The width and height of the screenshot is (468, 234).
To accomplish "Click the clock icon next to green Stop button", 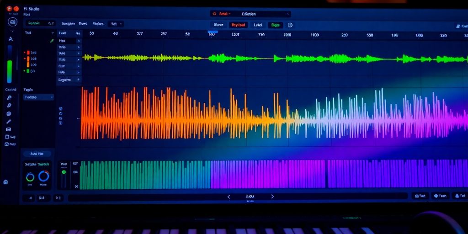I will click(x=290, y=26).
